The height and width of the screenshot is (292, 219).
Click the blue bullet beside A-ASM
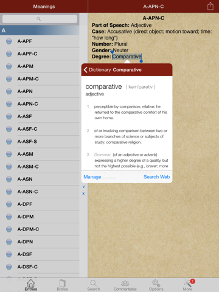pyautogui.click(x=9, y=154)
